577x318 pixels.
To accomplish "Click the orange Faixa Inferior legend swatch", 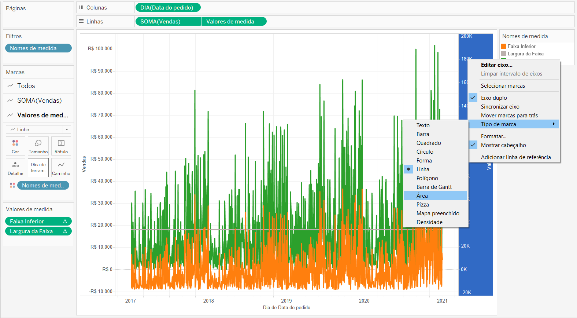I will click(503, 46).
